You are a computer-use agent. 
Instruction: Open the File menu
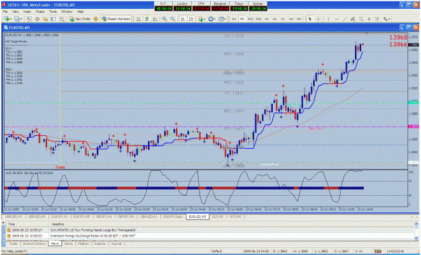click(x=5, y=12)
